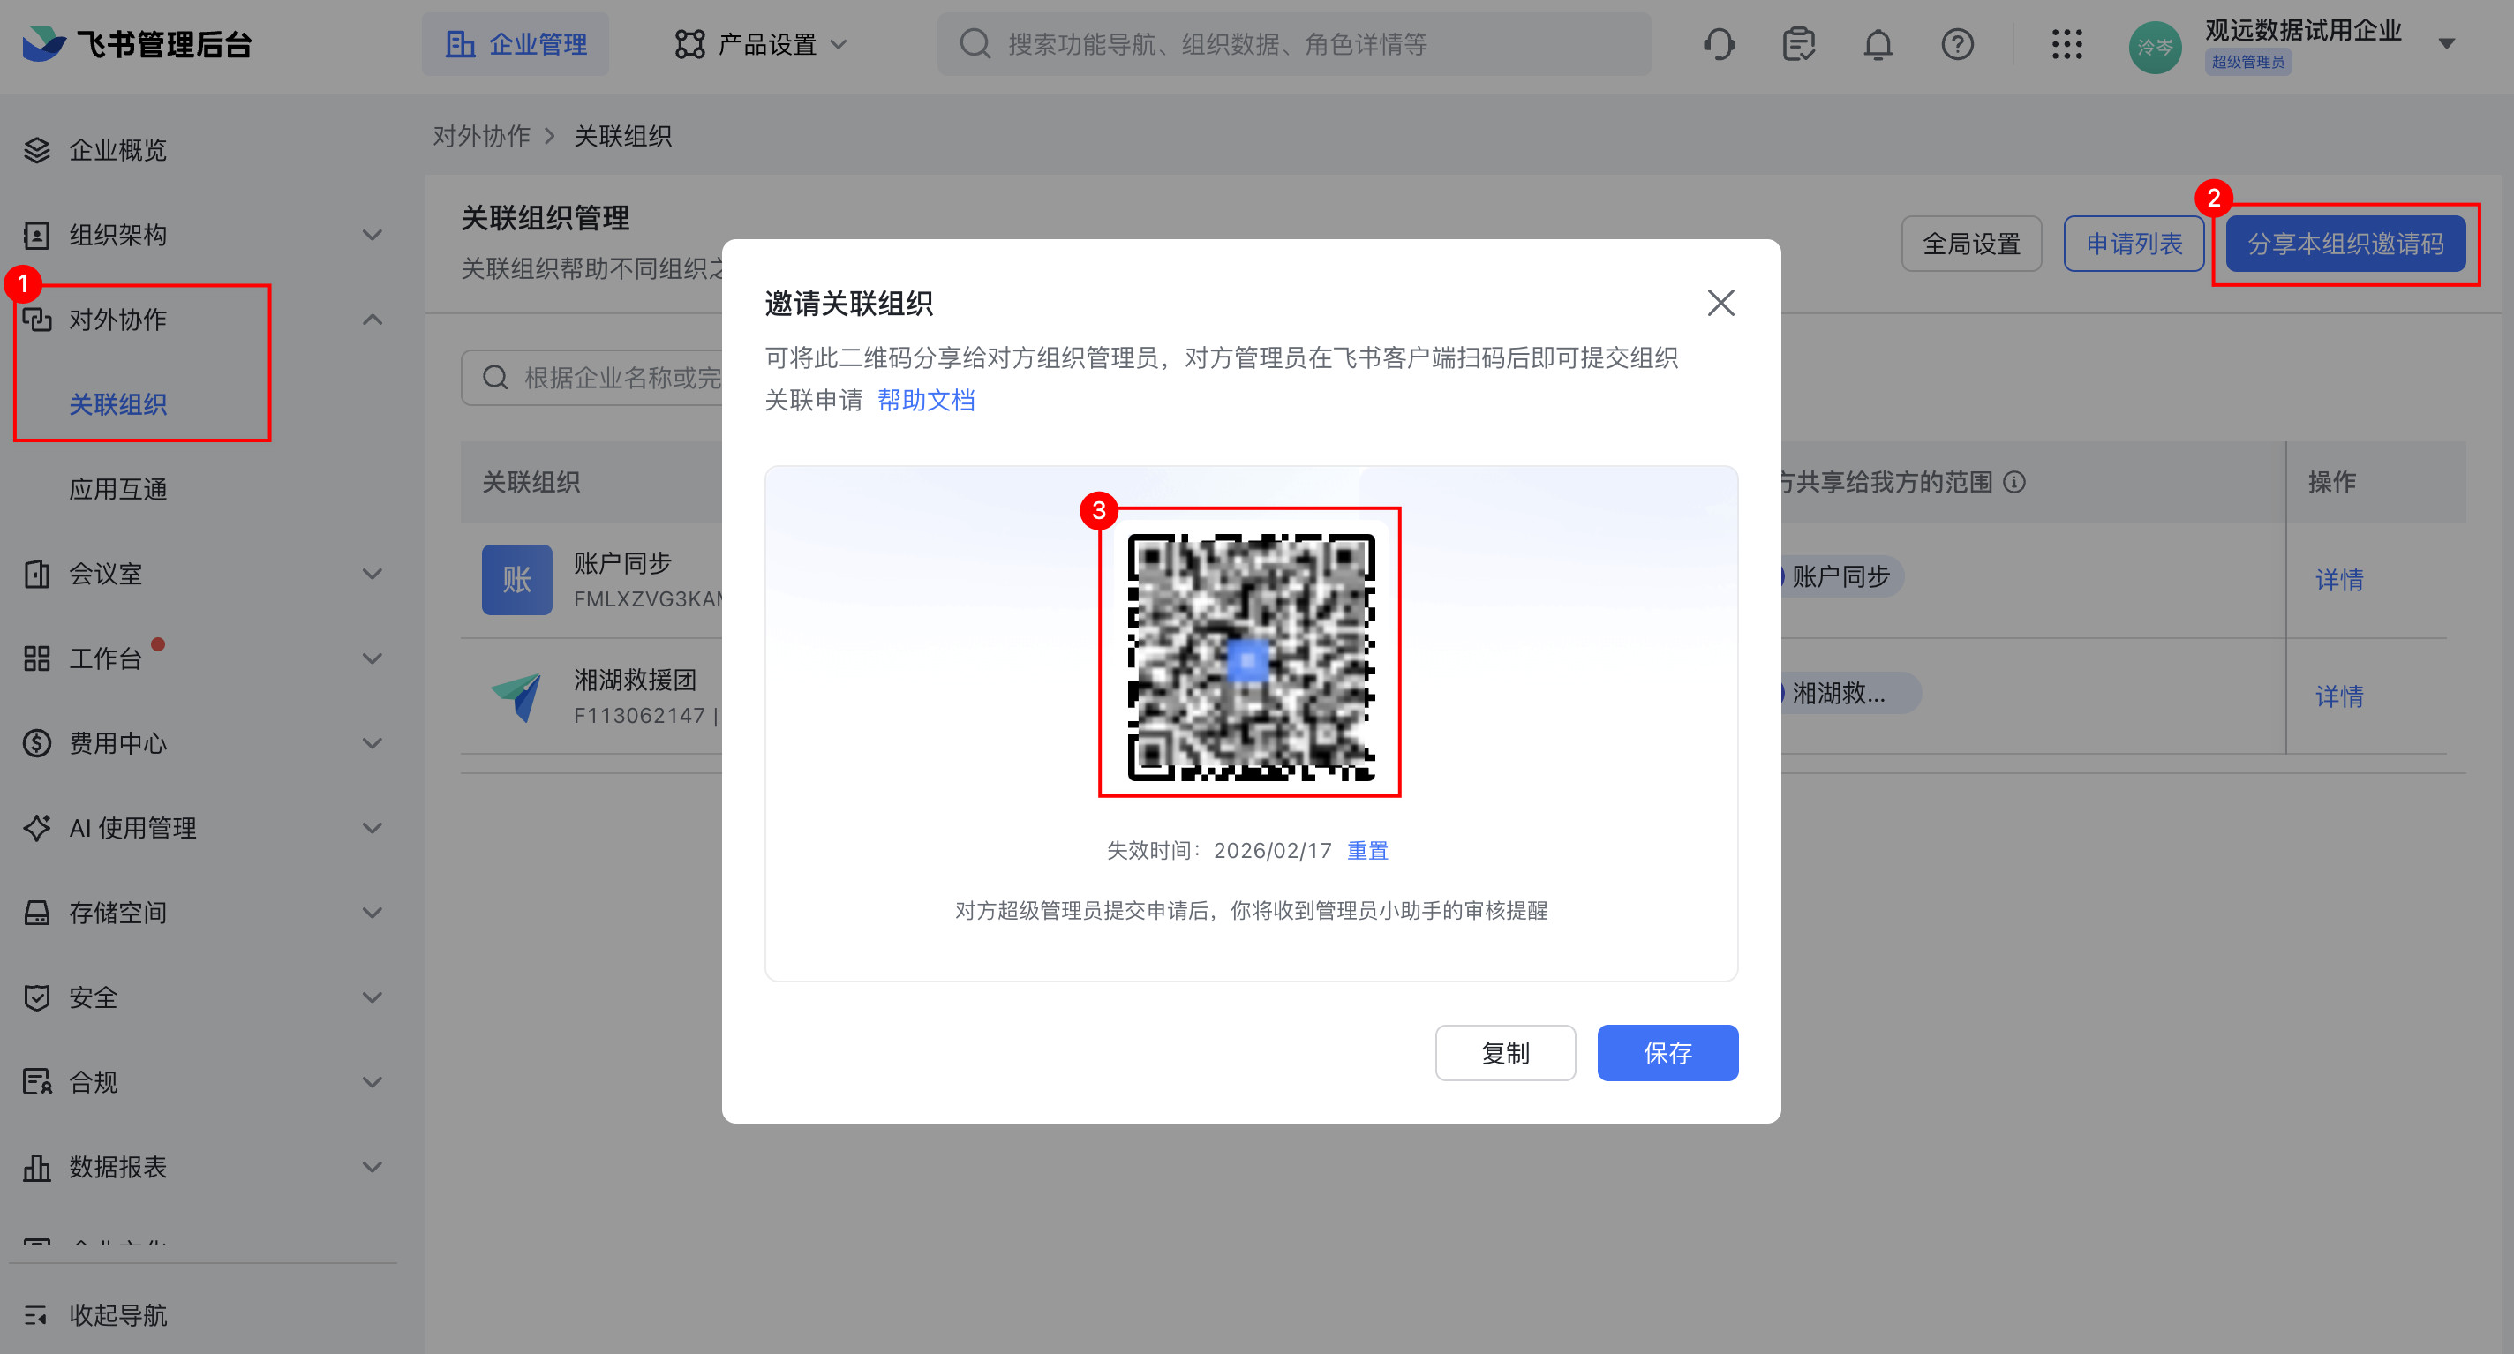Open 应用互通 in the sidebar
Viewport: 2514px width, 1354px height.
(x=118, y=489)
